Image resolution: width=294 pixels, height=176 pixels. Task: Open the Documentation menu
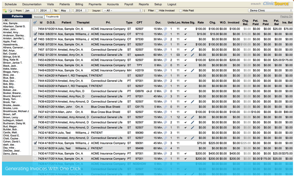pyautogui.click(x=32, y=4)
